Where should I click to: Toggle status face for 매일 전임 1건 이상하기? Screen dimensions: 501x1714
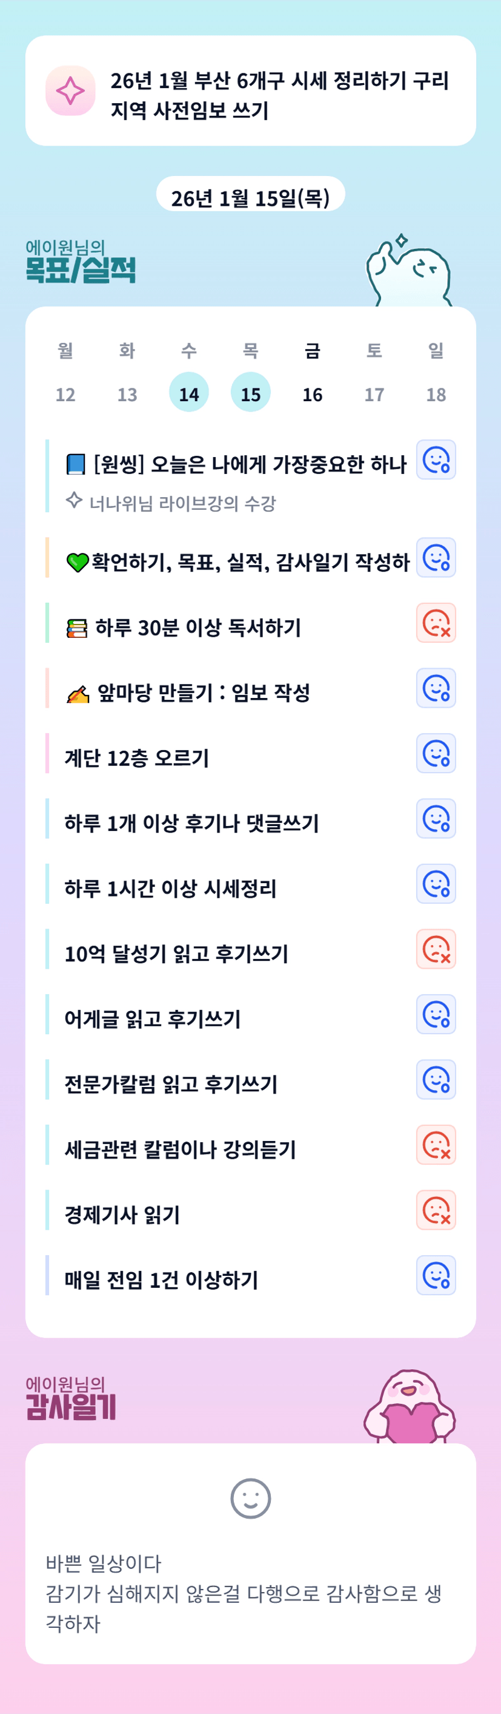pos(436,1275)
